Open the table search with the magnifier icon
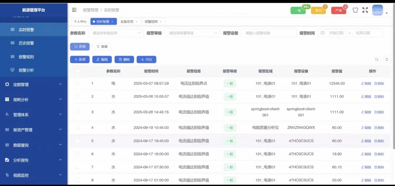395x186 pixels. pos(377,59)
